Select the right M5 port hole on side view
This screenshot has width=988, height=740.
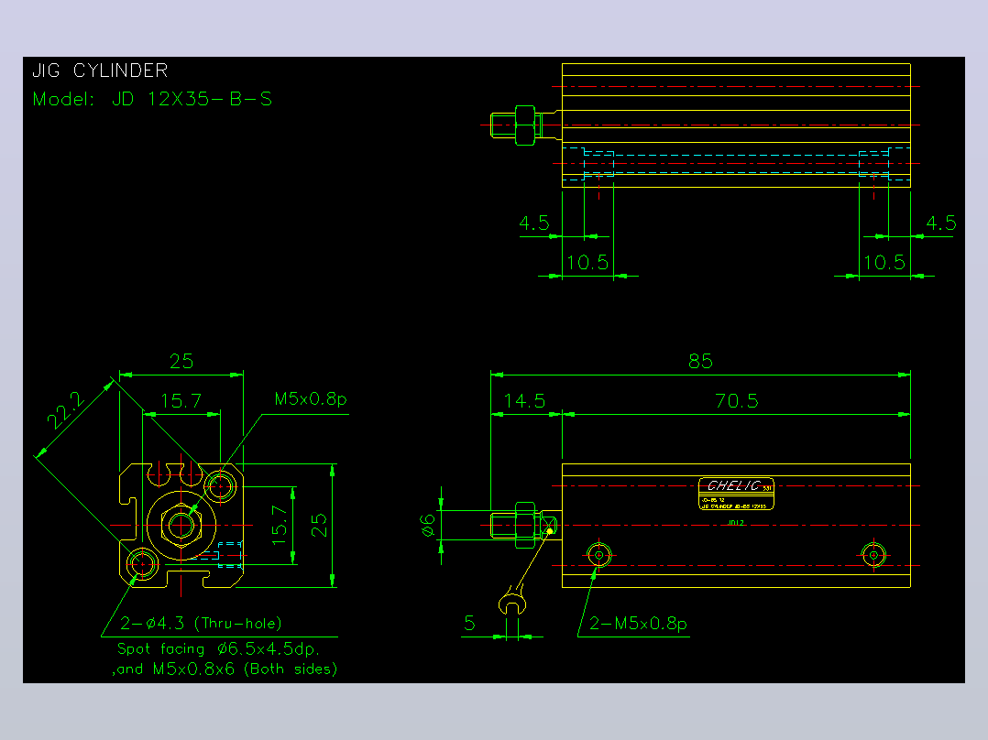(874, 556)
